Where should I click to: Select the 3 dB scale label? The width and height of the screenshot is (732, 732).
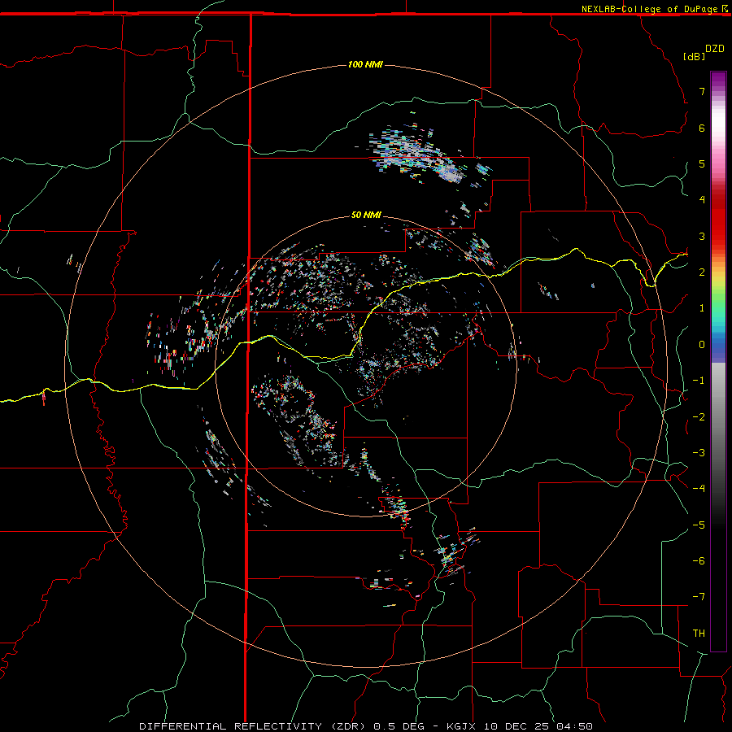coord(702,236)
